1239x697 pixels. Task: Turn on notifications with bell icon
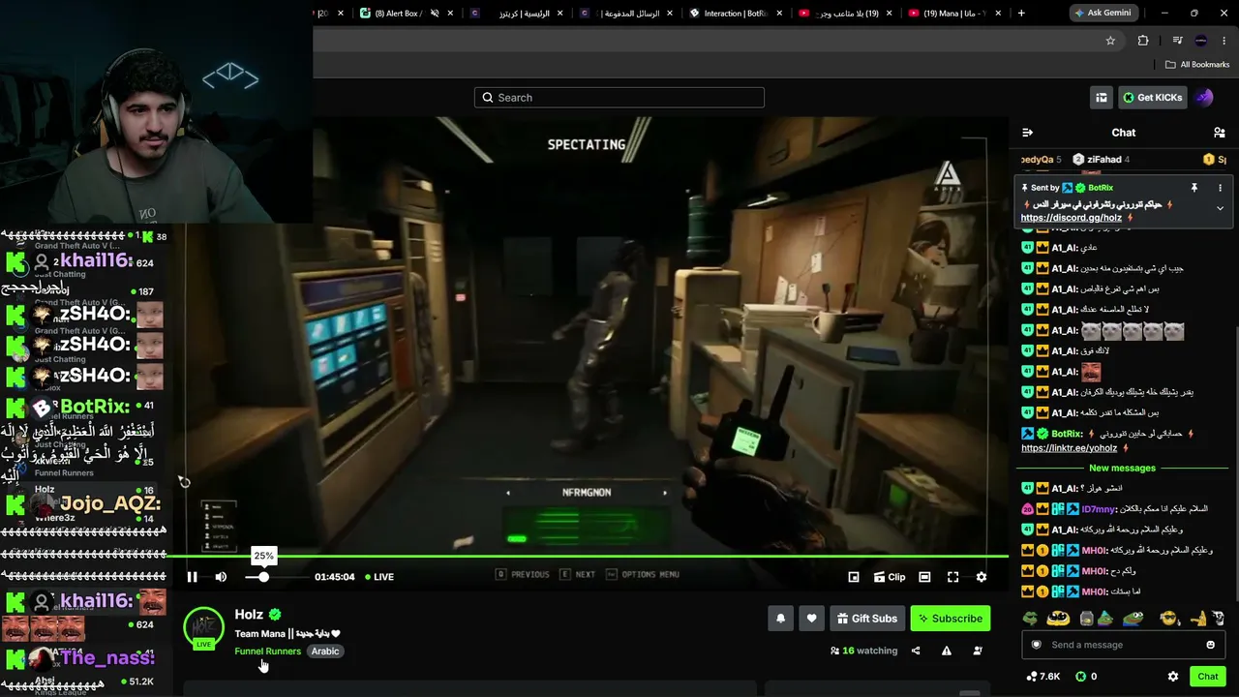click(x=781, y=619)
